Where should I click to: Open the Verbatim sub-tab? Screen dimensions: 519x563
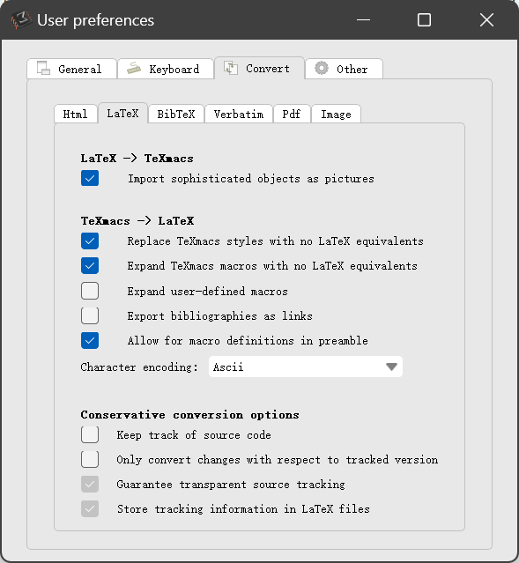(239, 114)
